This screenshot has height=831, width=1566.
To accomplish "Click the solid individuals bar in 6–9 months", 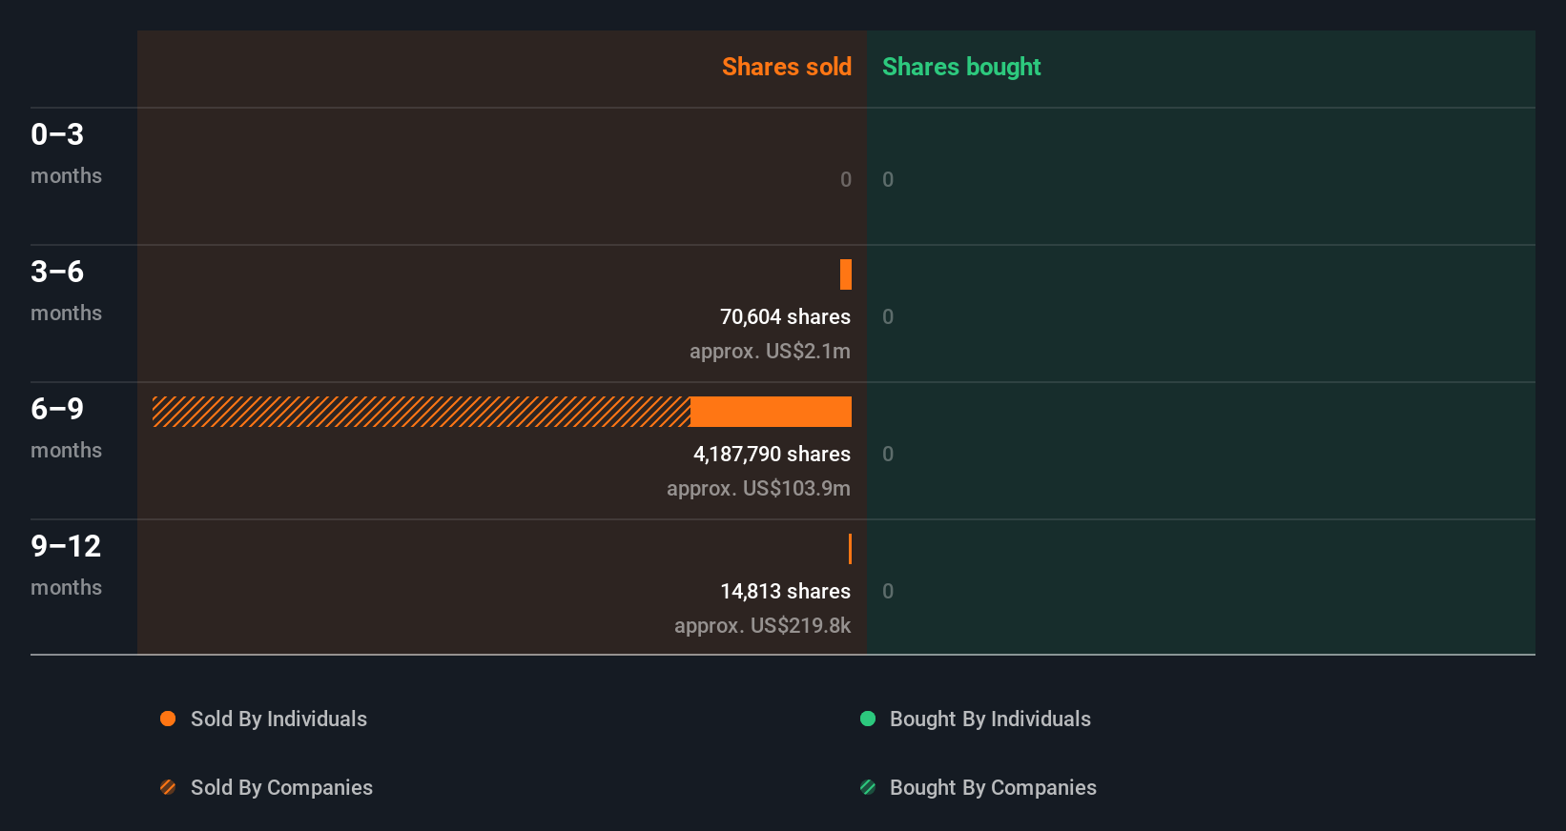I will [771, 412].
